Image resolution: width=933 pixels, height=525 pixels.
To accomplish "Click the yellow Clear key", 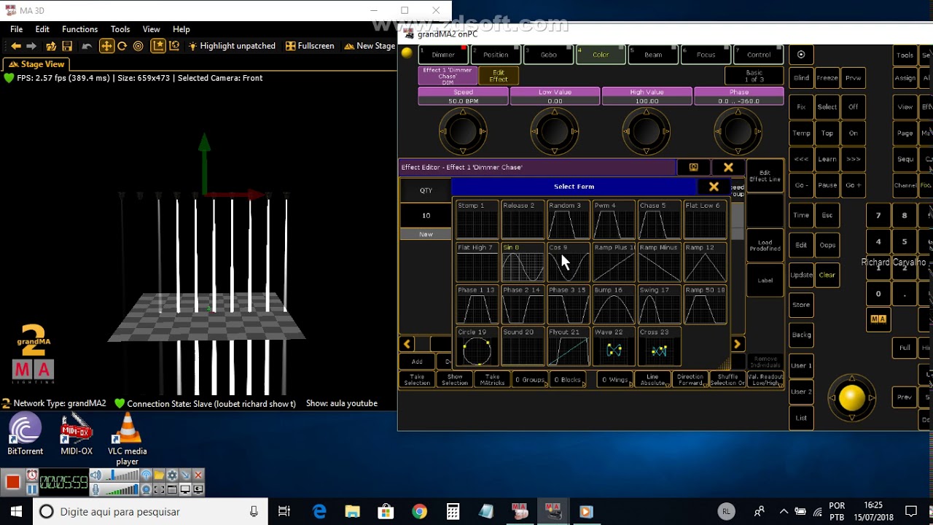I will [x=827, y=275].
